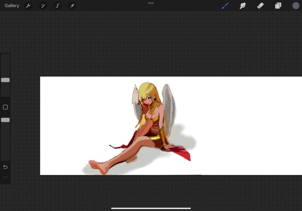Activate the Selection tool
This screenshot has height=211, width=302.
pos(58,6)
